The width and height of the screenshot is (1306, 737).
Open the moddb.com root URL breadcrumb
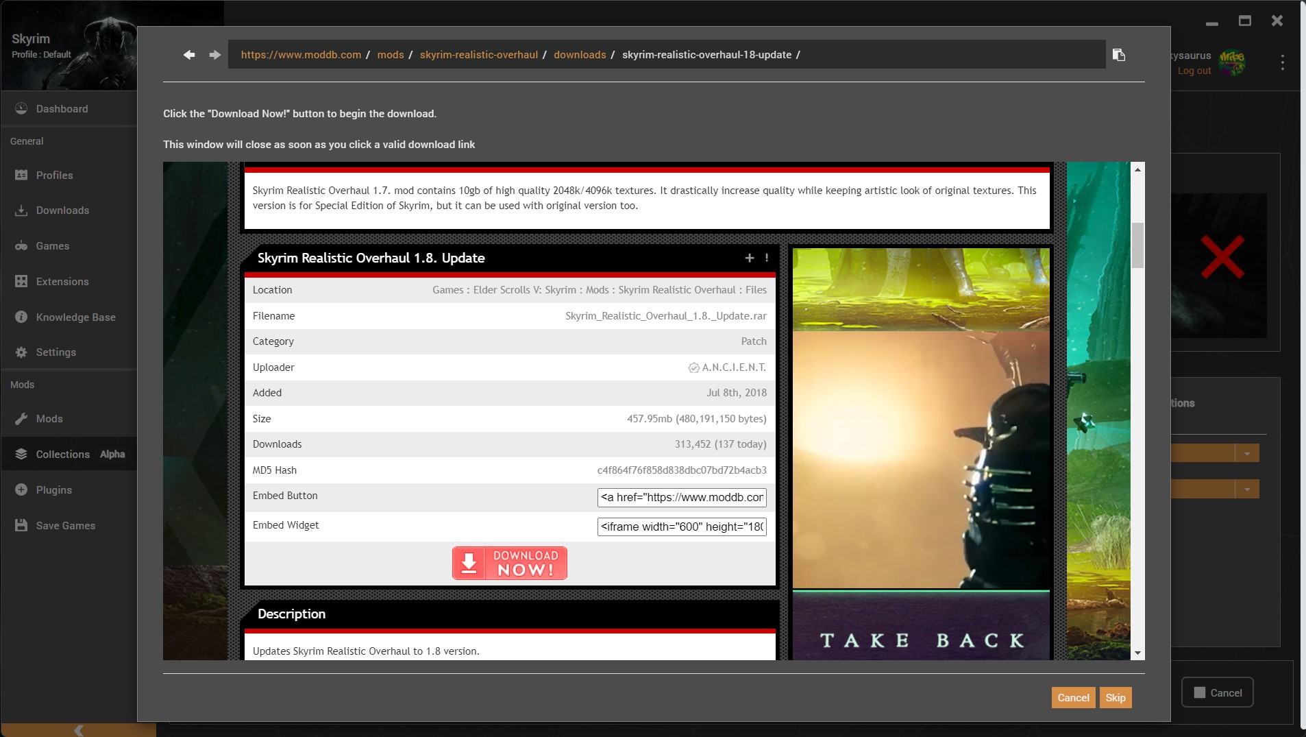tap(301, 55)
